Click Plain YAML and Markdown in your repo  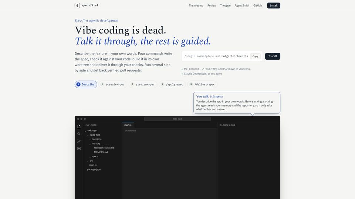[x=226, y=69]
